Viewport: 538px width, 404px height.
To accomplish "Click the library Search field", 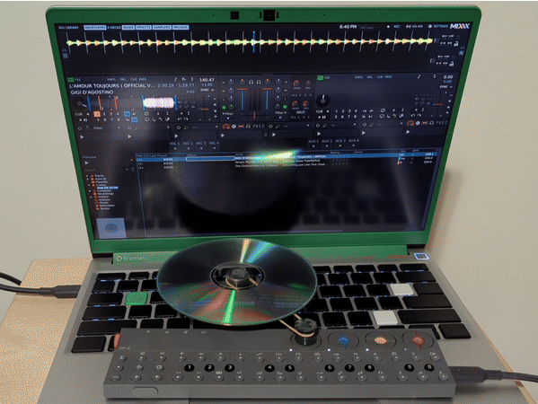I will [105, 170].
